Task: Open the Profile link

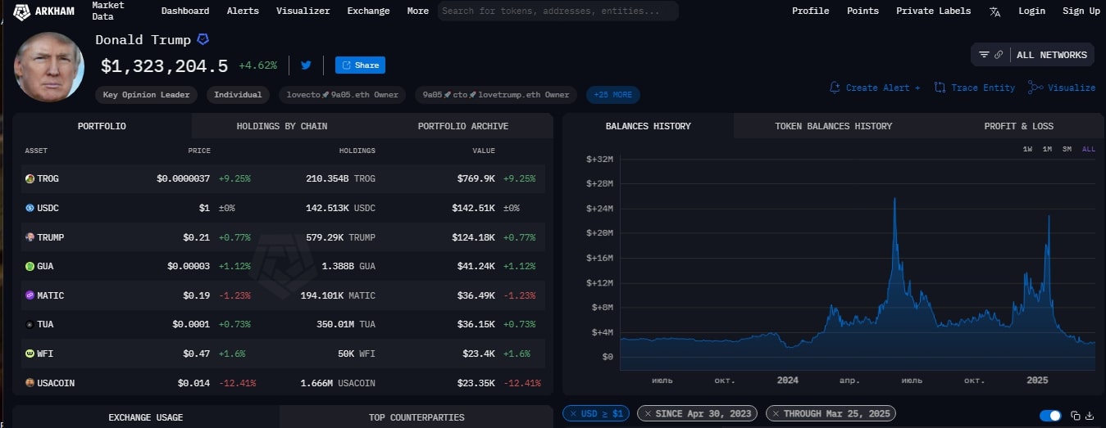Action: pyautogui.click(x=810, y=11)
